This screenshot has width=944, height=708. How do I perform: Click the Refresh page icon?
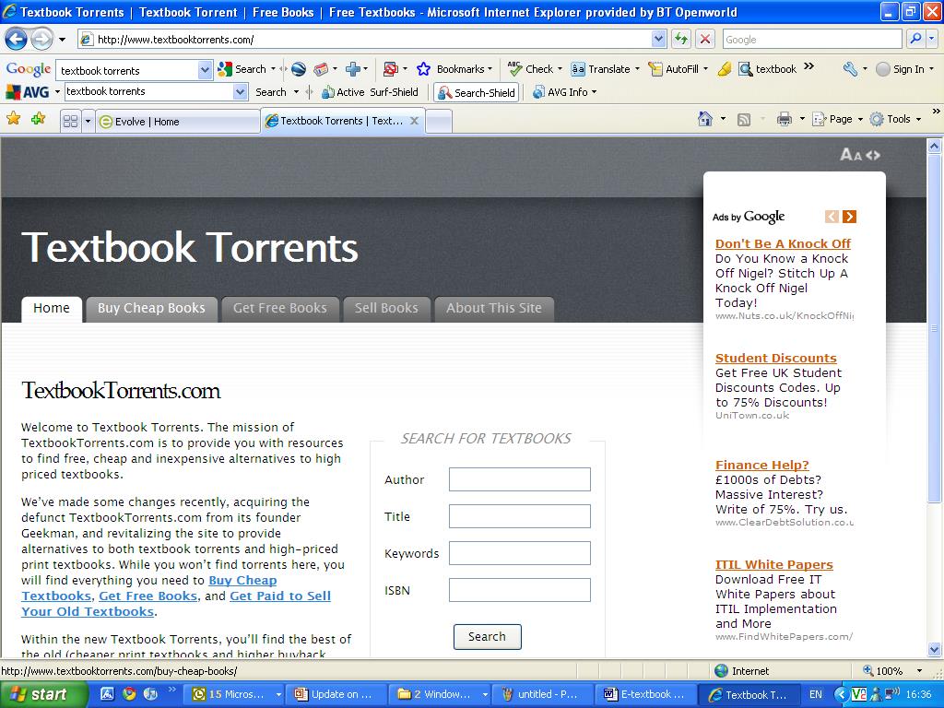tap(681, 40)
